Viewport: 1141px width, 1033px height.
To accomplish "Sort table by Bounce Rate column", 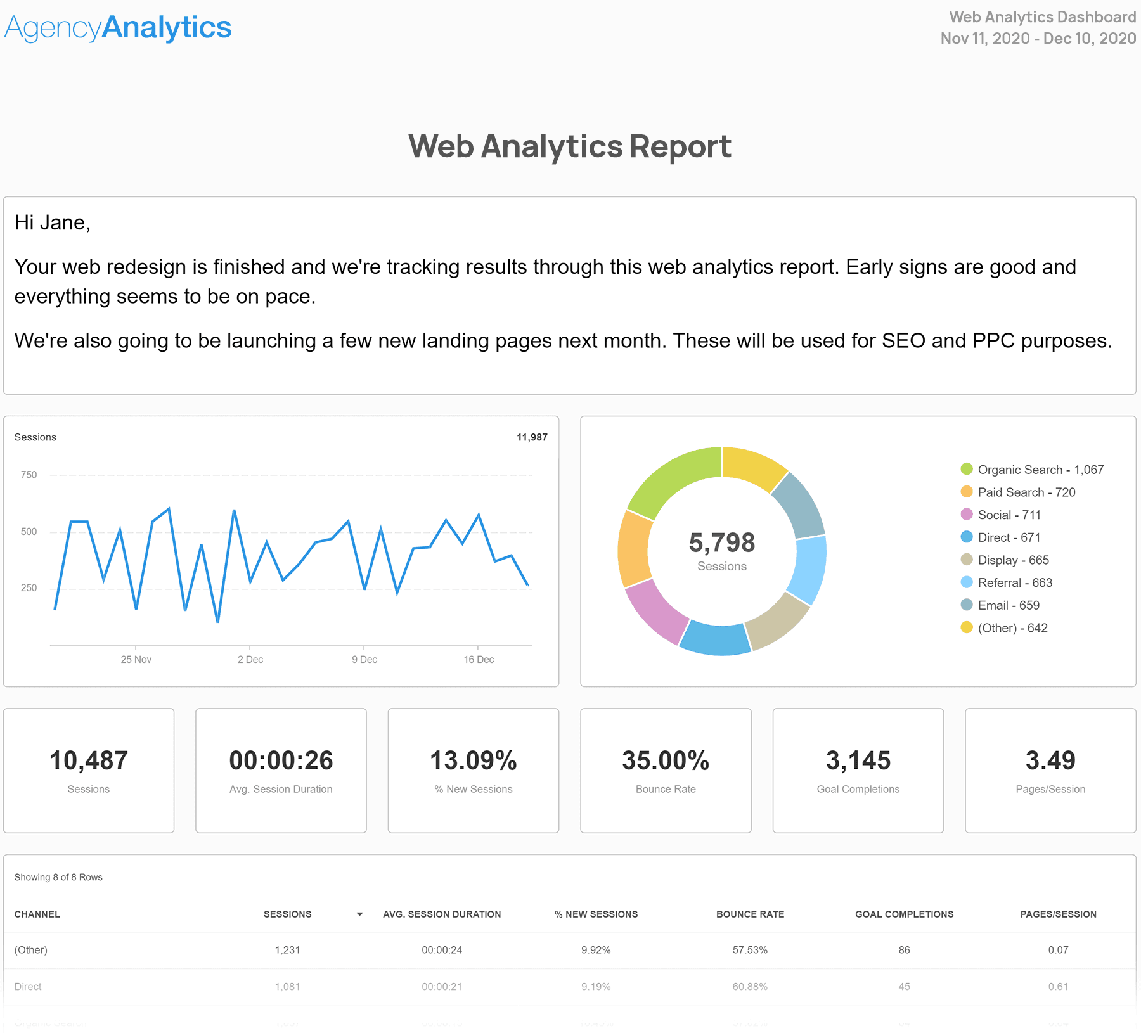I will tap(750, 914).
